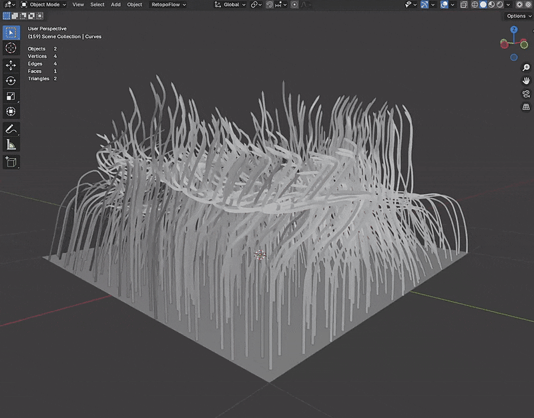
Task: Select the Scale tool
Action: click(x=11, y=95)
